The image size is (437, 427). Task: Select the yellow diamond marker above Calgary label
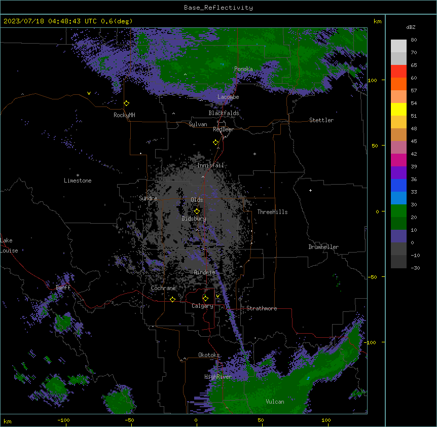click(205, 299)
